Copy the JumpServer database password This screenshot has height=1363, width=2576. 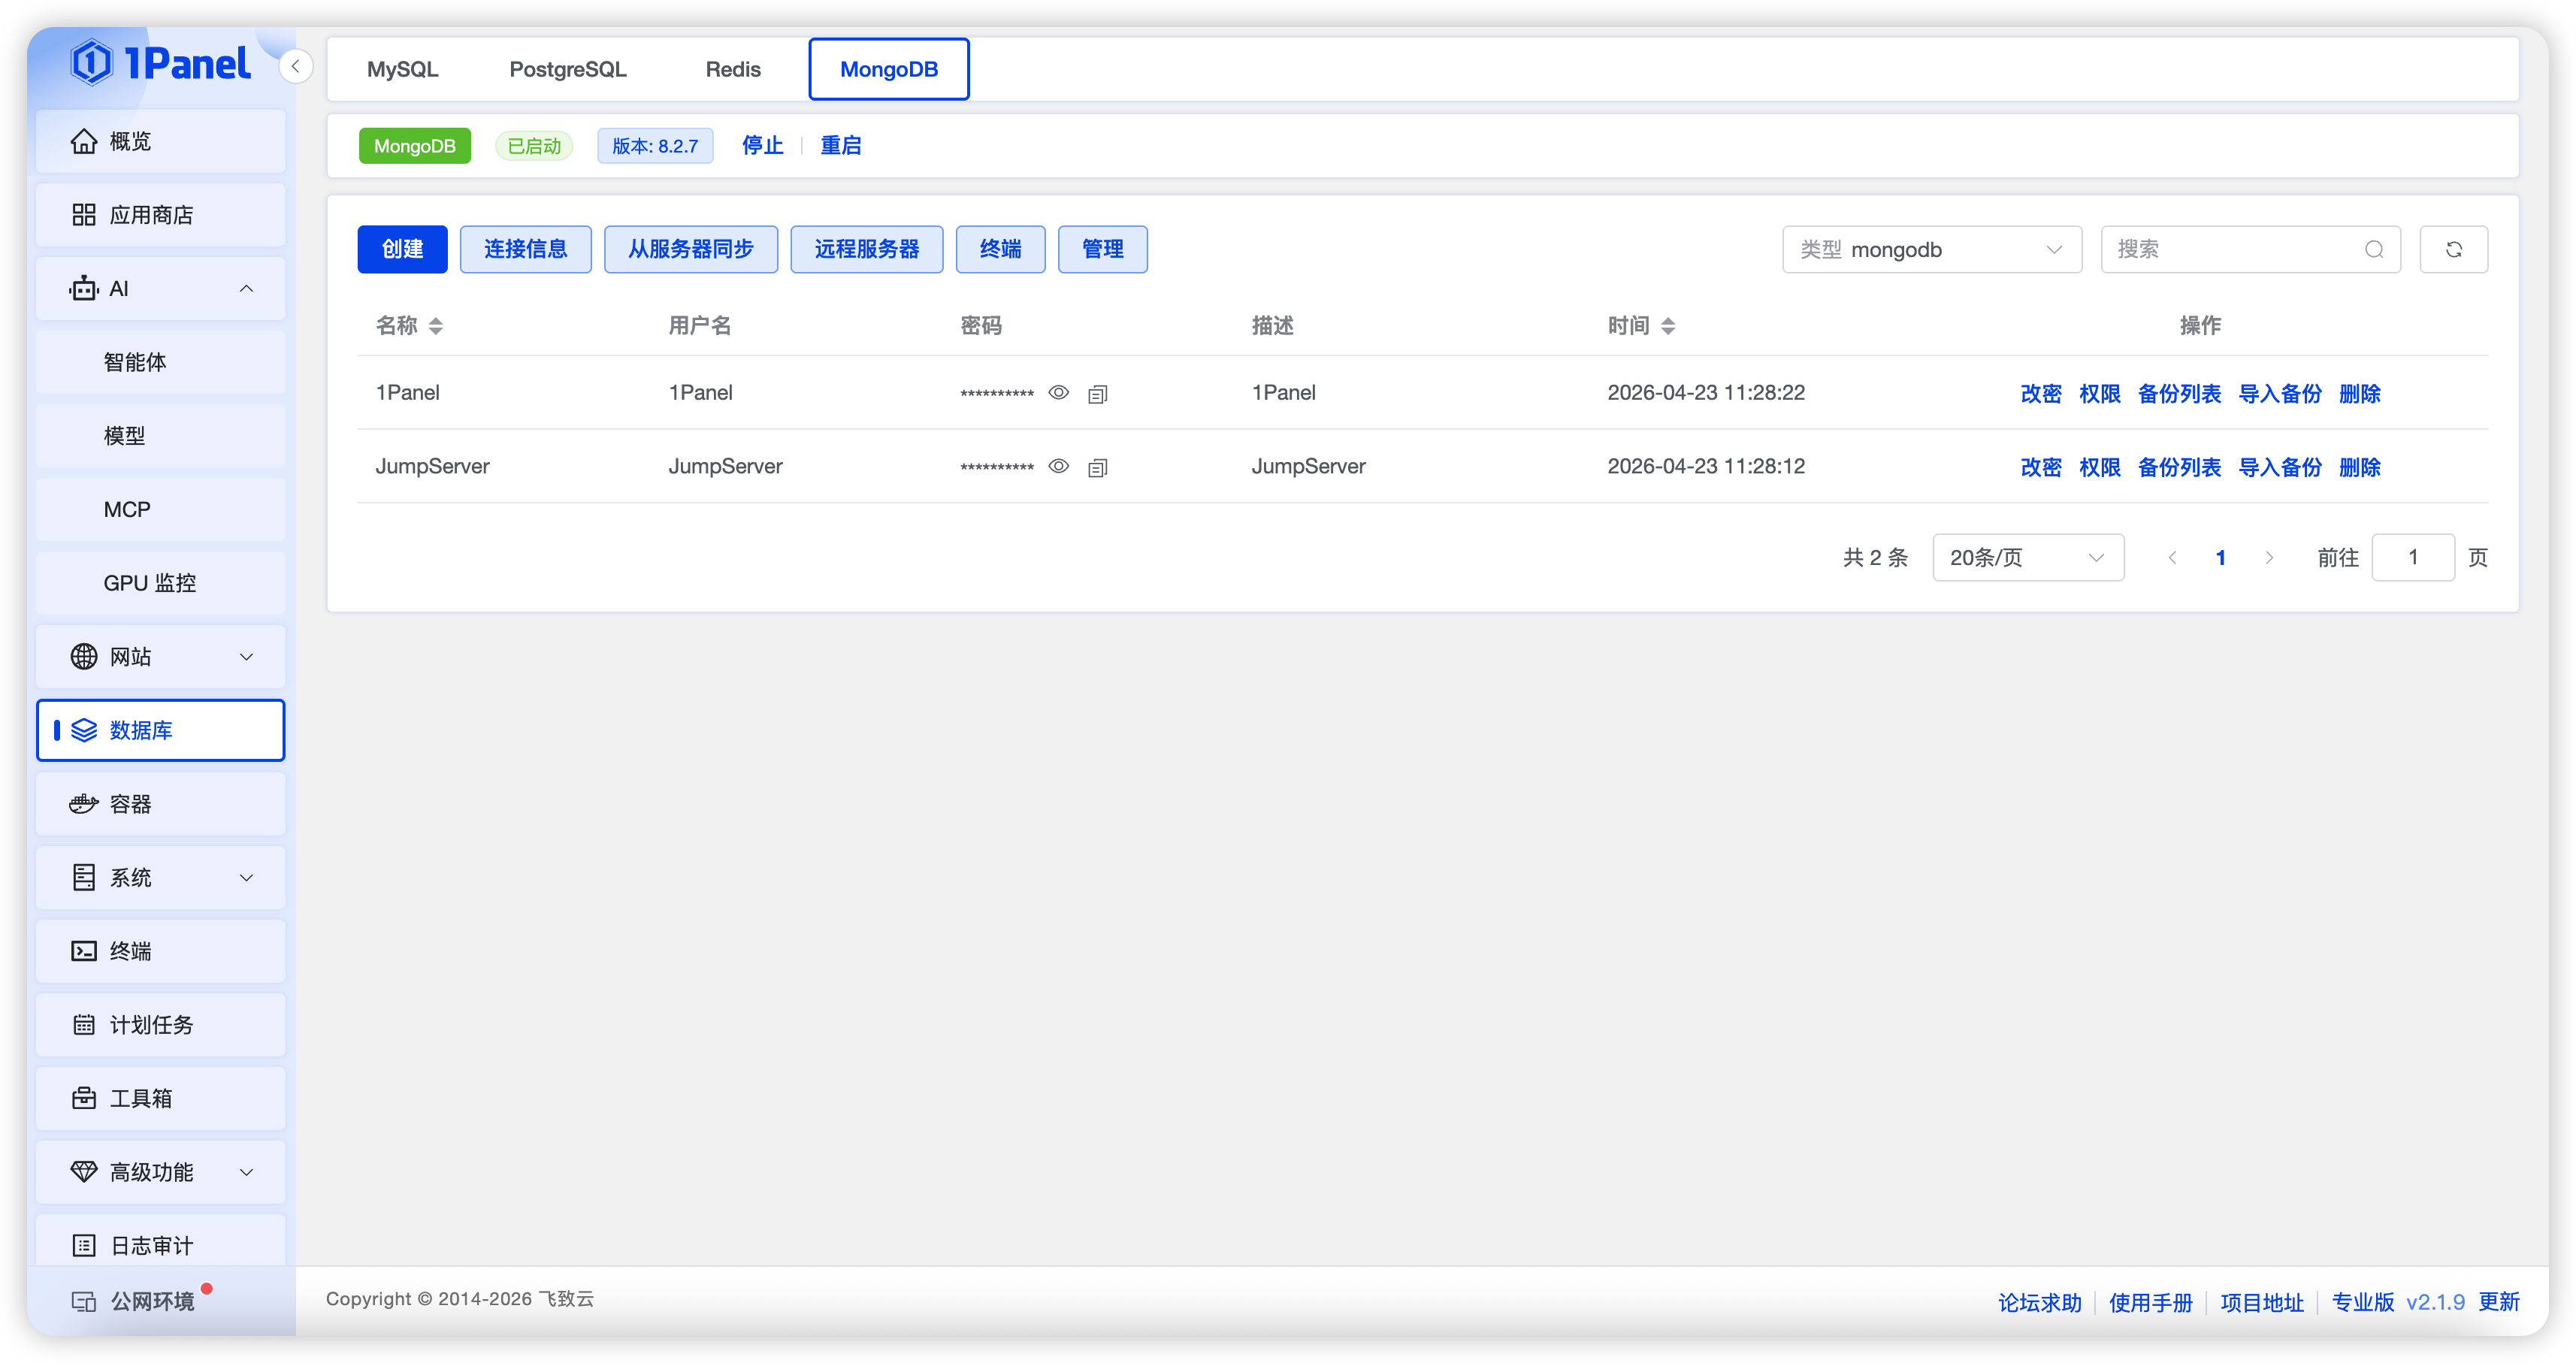[1097, 466]
